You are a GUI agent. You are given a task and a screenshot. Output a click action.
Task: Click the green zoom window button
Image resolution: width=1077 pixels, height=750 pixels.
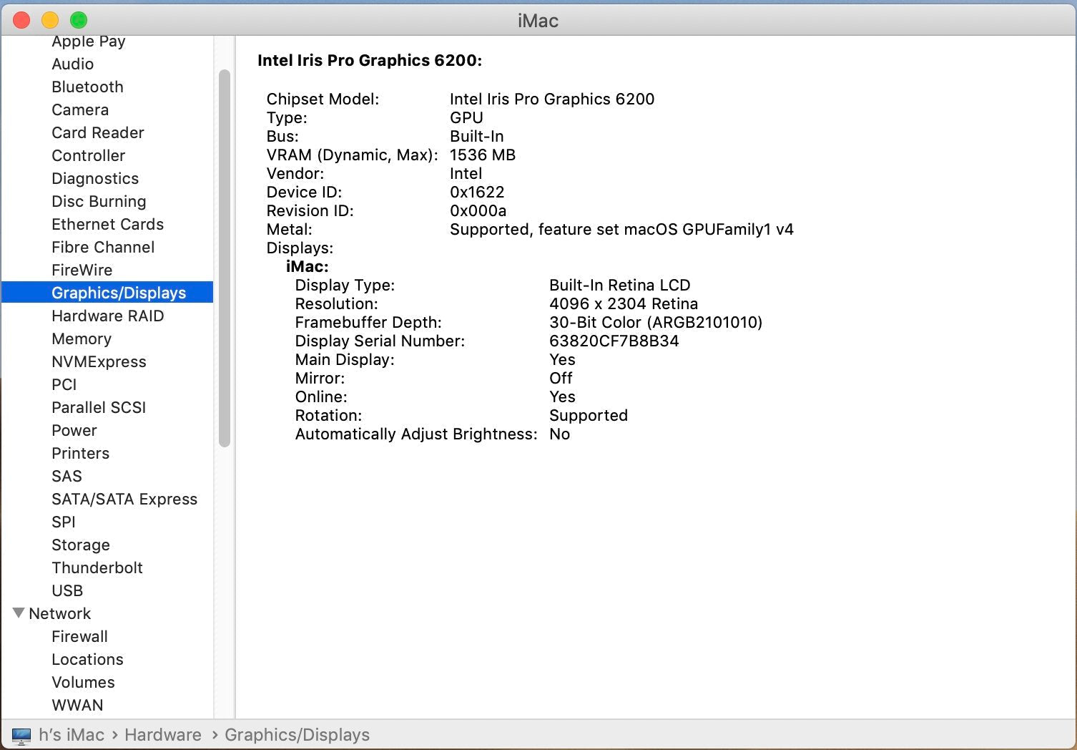(79, 20)
